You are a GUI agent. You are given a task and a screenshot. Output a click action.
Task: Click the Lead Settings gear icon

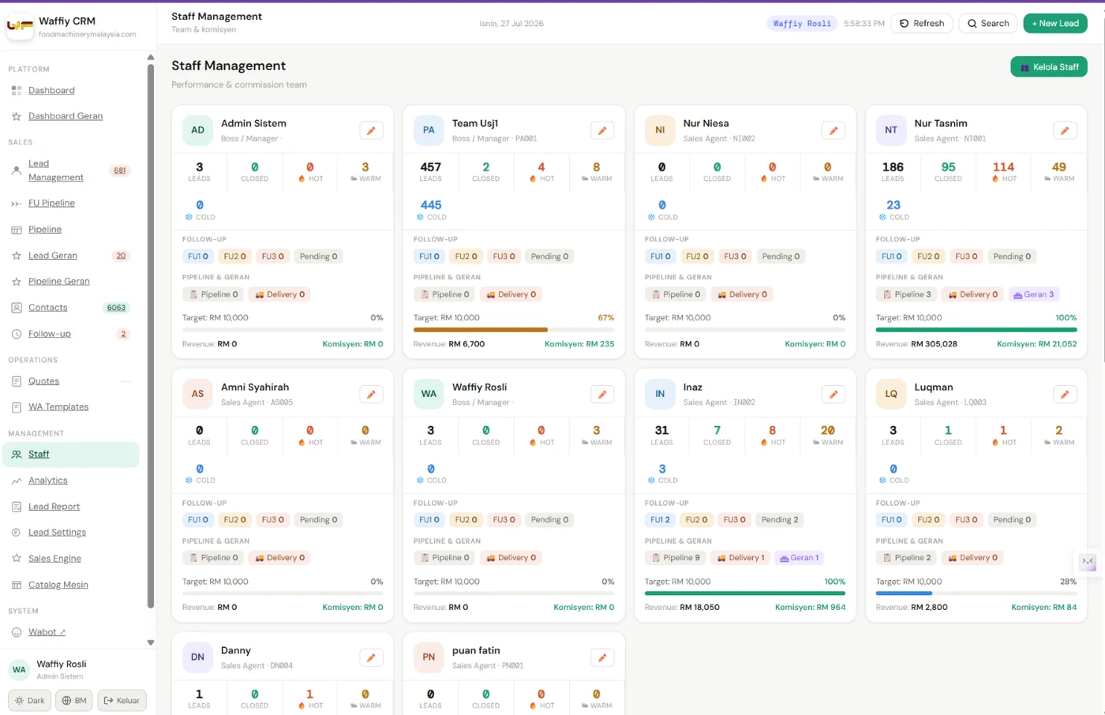coord(17,533)
